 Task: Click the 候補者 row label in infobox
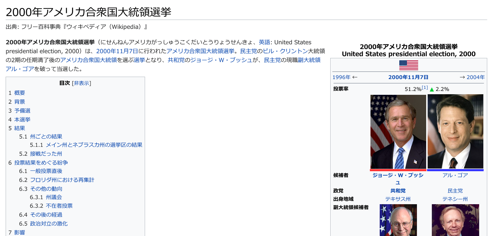(x=341, y=175)
